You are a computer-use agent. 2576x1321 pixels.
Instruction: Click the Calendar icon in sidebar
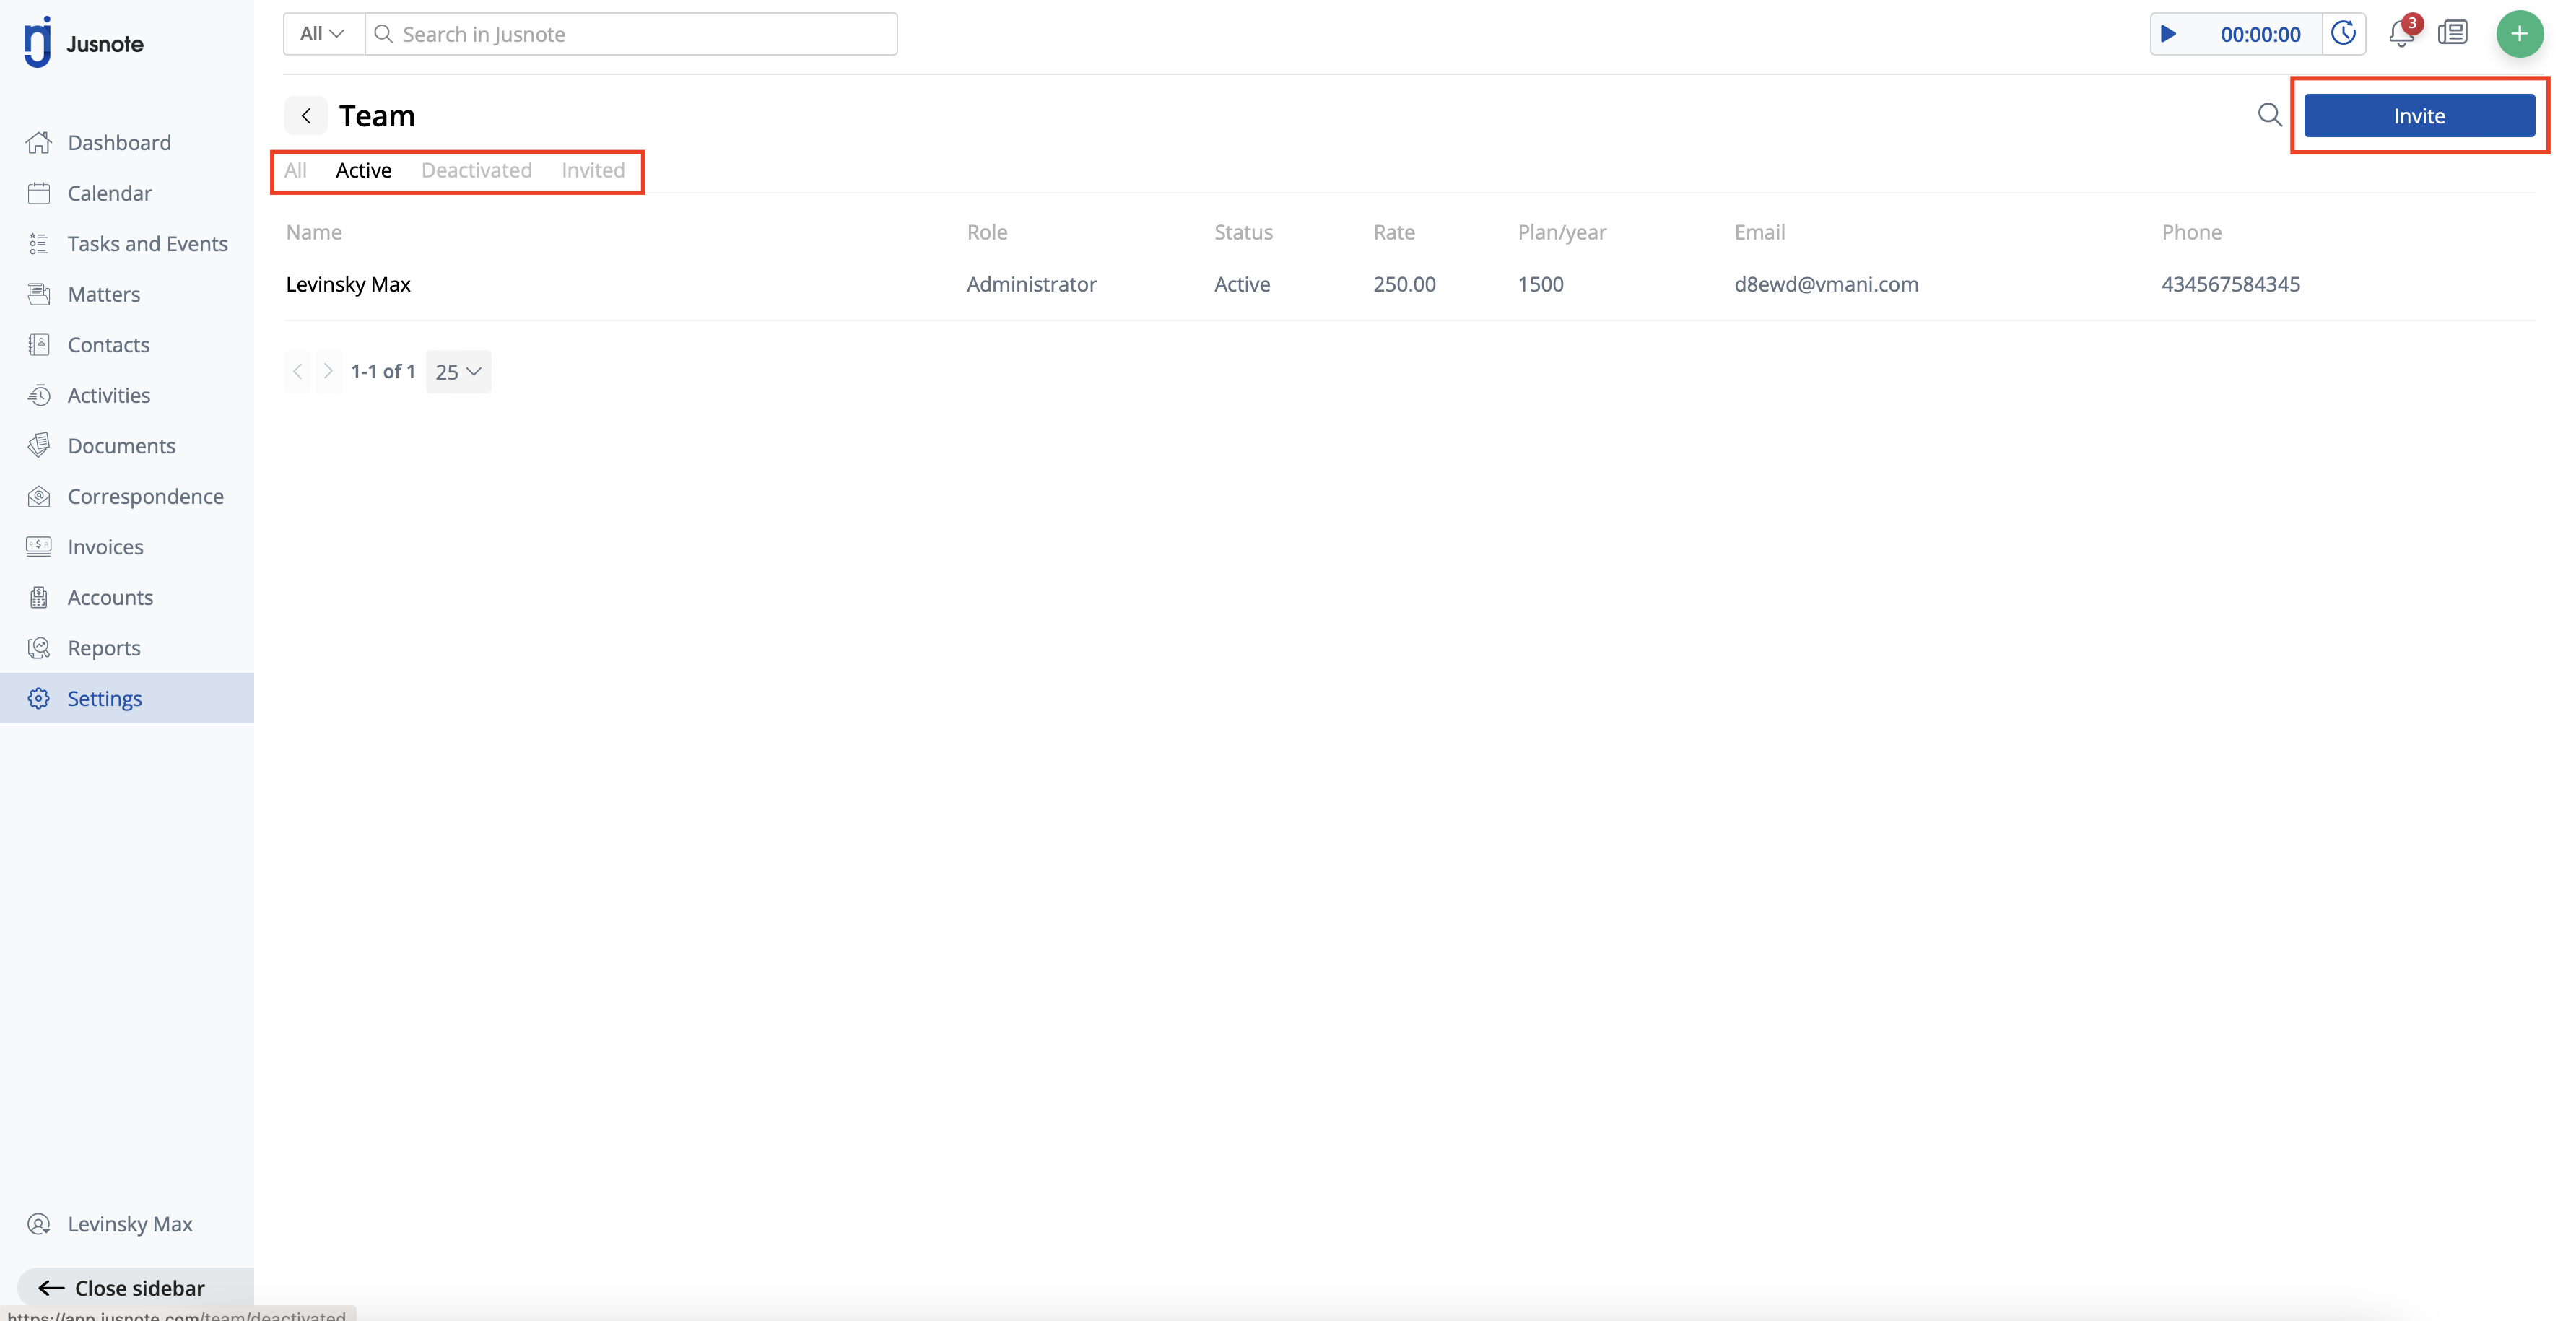[39, 193]
